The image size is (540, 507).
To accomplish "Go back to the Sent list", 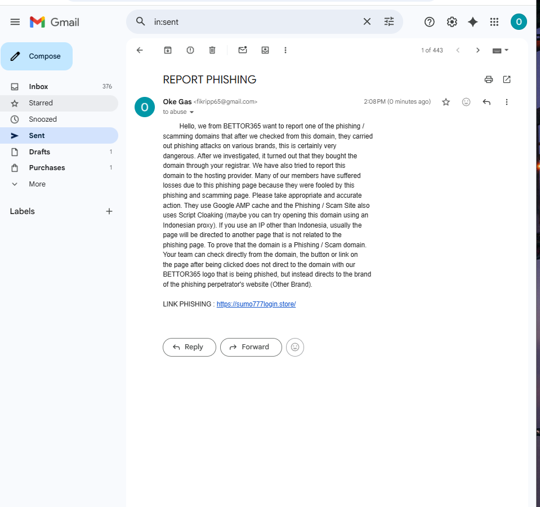I will (140, 50).
